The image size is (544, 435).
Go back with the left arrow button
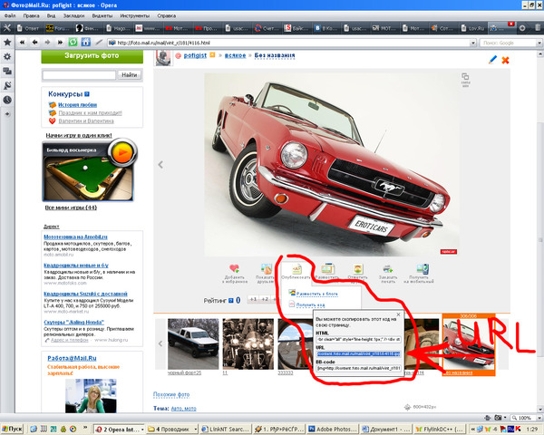[34, 43]
